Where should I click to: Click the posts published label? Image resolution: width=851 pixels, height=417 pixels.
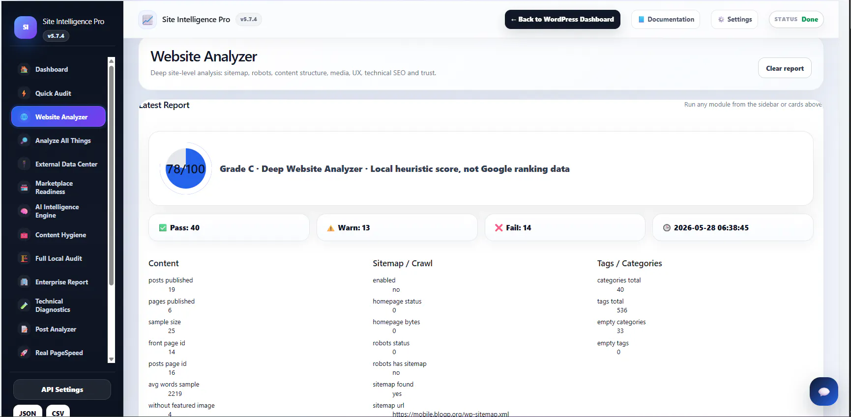pyautogui.click(x=171, y=280)
